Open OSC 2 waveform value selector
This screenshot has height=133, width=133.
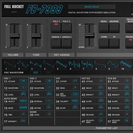49,88
